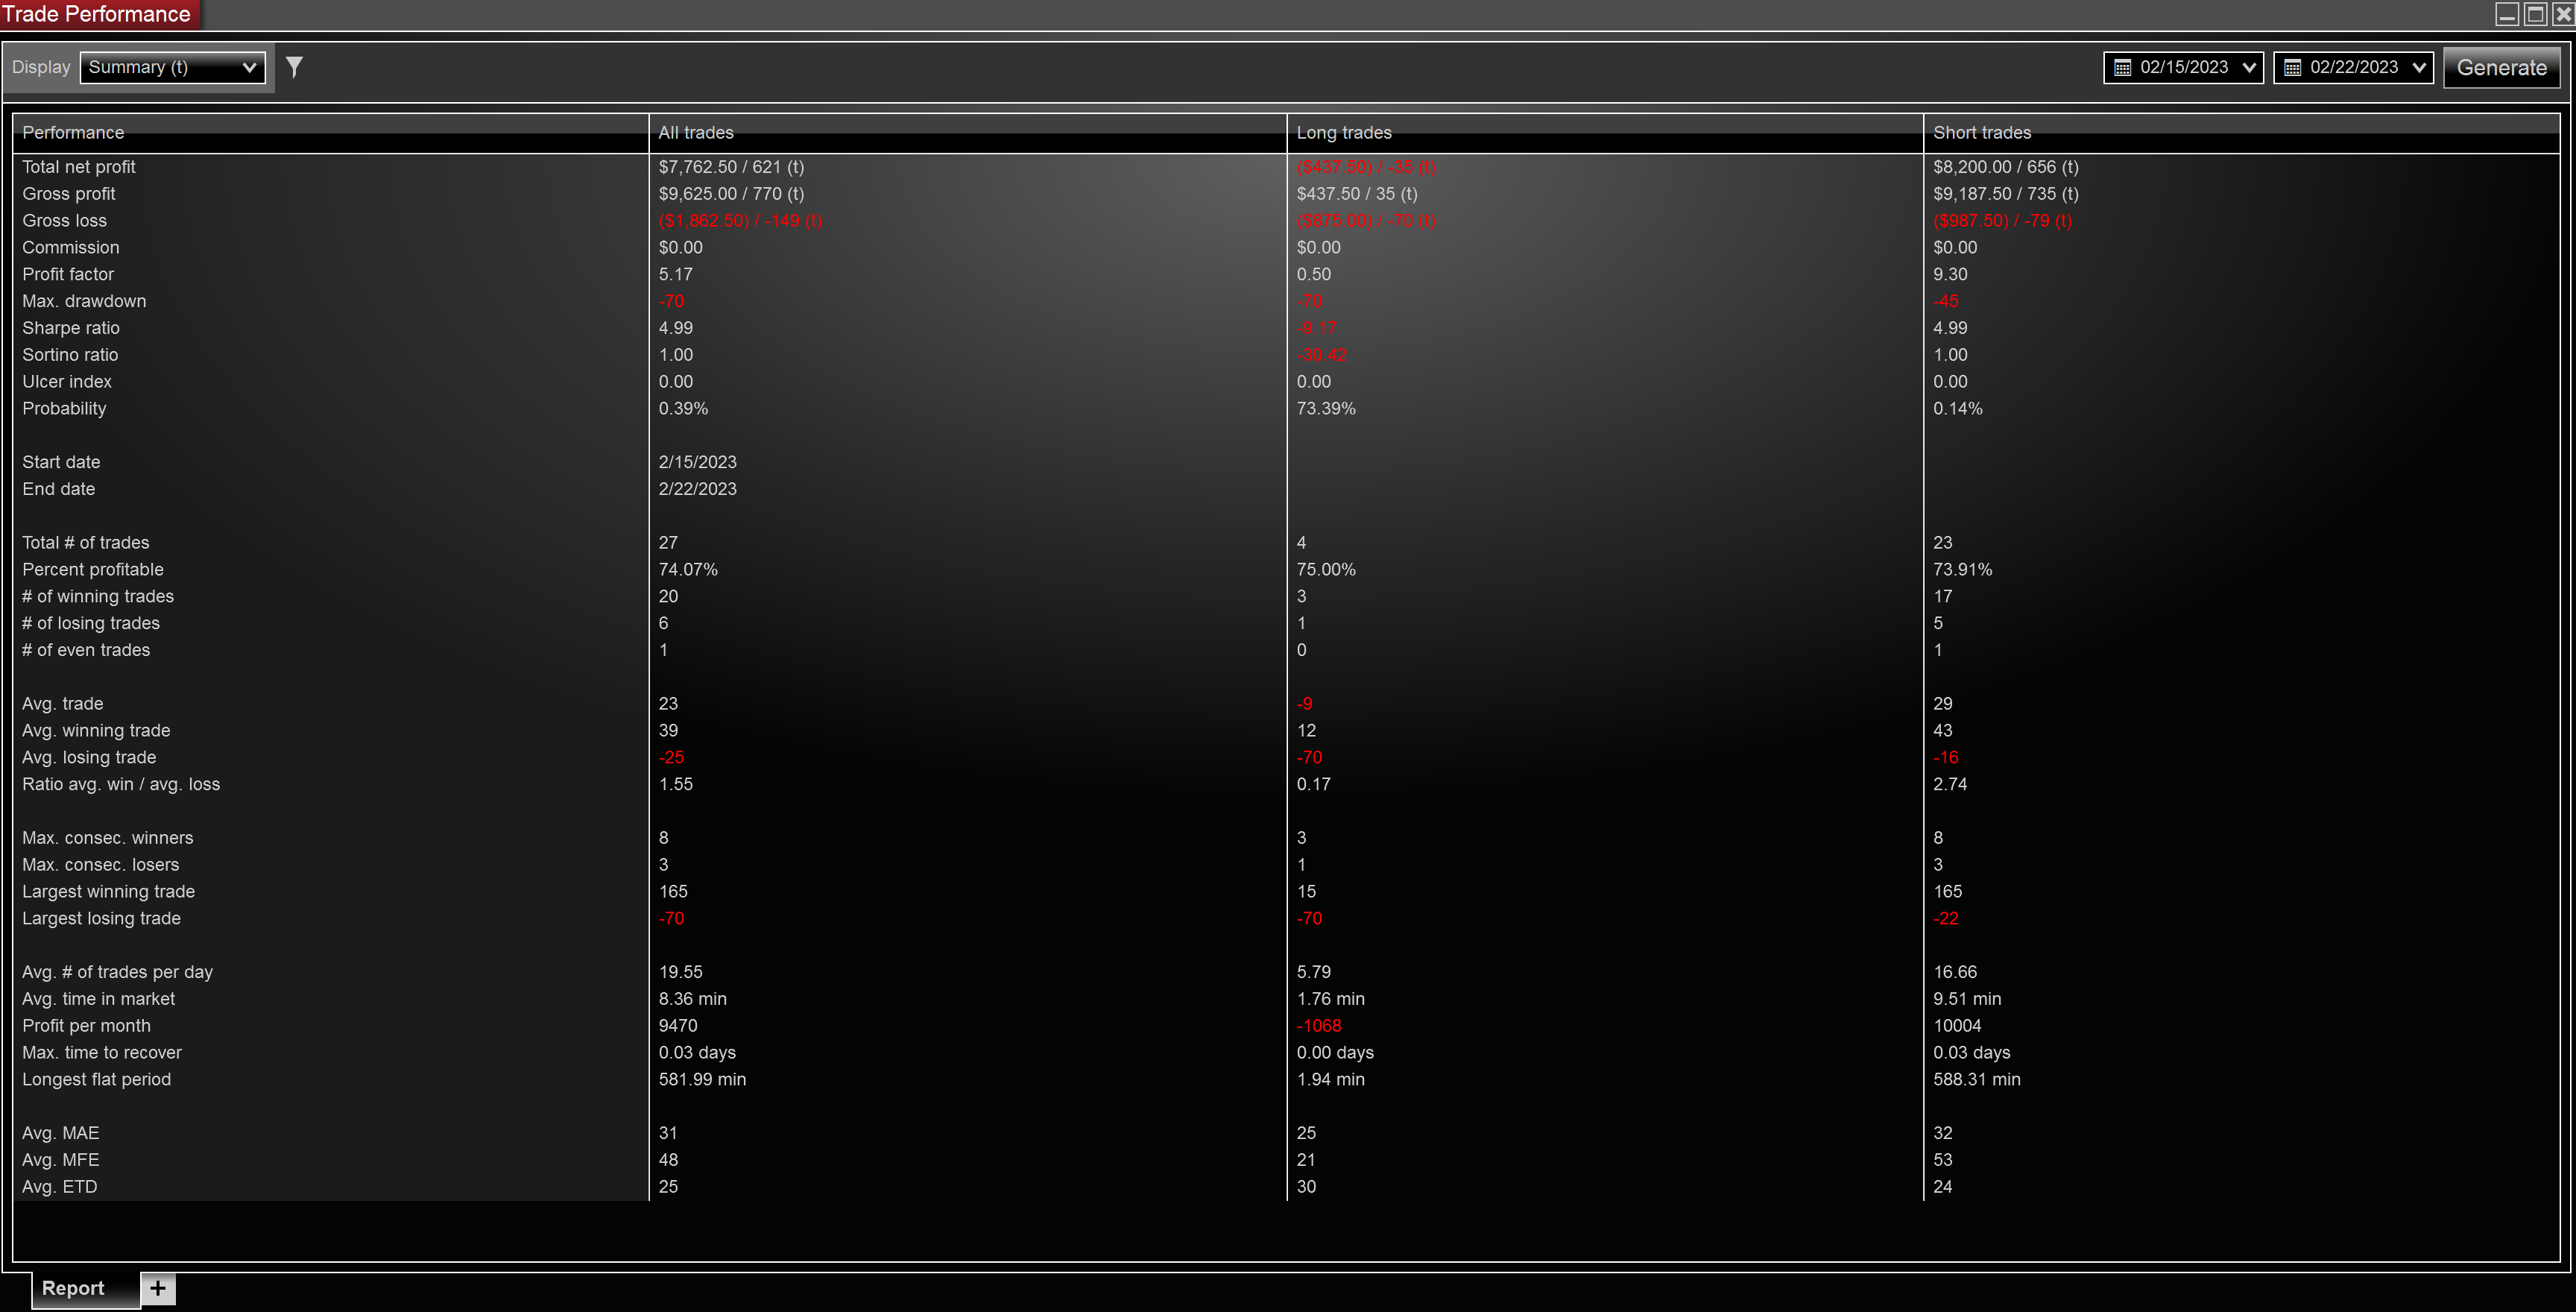This screenshot has width=2576, height=1312.
Task: Select the Total net profit row label
Action: tap(79, 167)
